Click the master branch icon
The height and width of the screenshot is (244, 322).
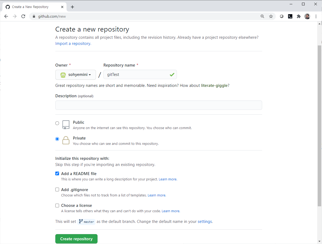[81, 221]
